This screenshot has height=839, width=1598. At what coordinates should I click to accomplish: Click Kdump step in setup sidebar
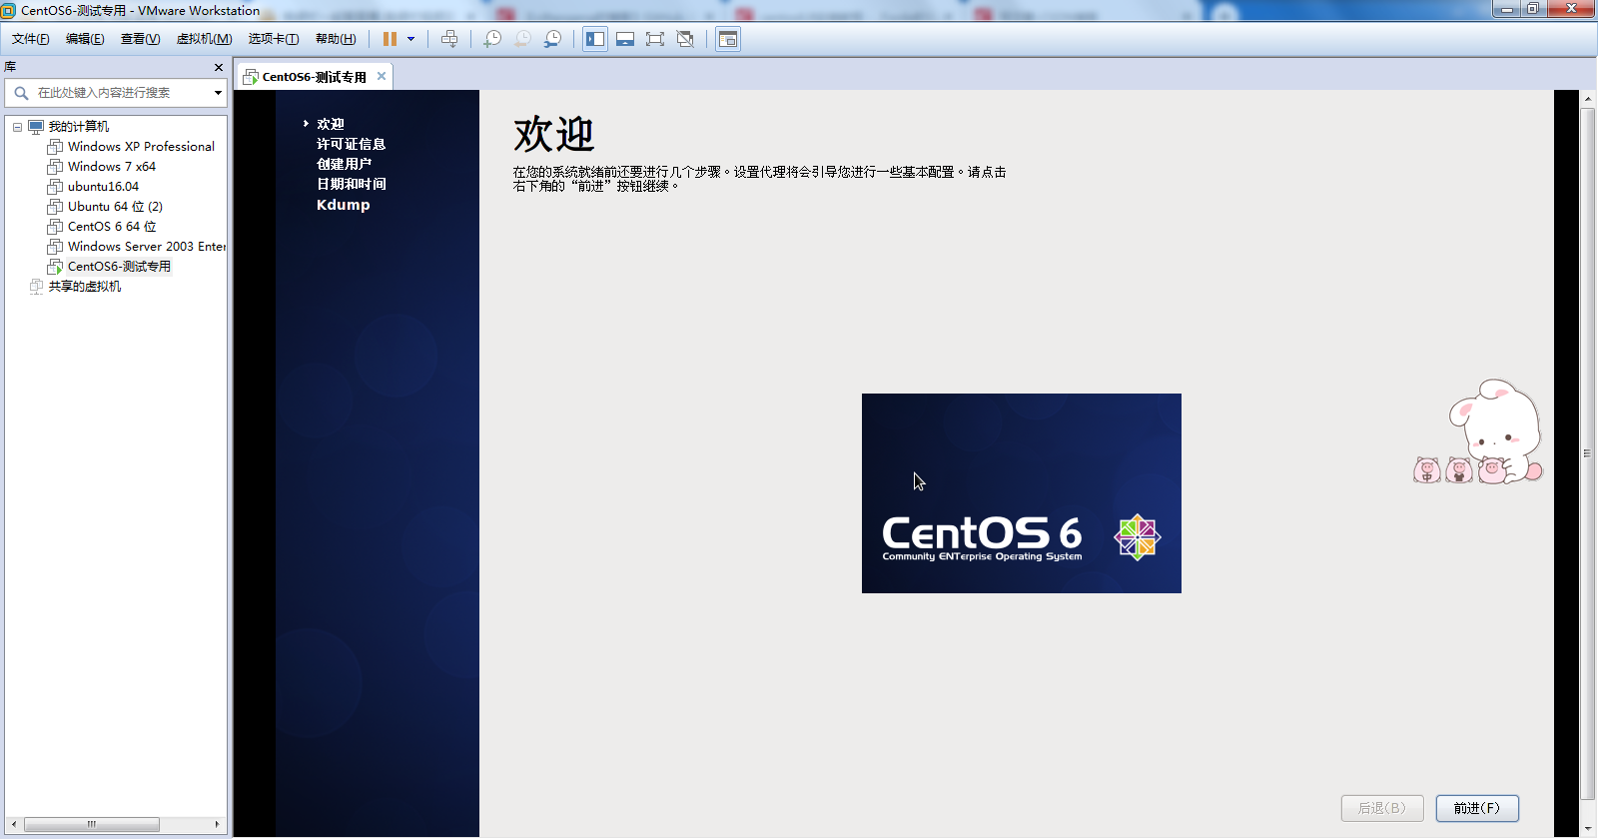pyautogui.click(x=343, y=205)
